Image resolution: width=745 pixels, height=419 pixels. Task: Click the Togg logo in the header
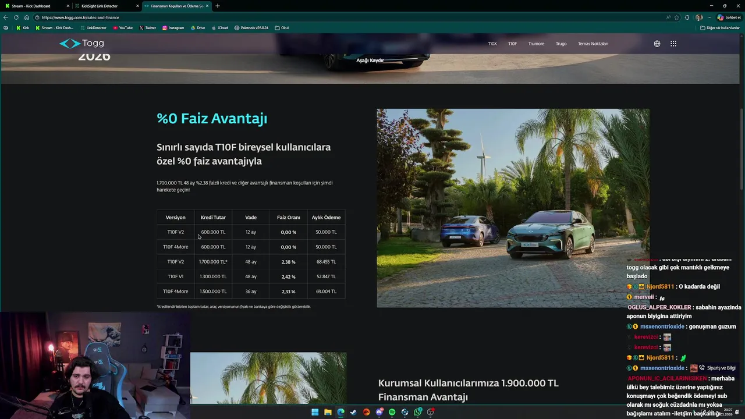click(81, 44)
